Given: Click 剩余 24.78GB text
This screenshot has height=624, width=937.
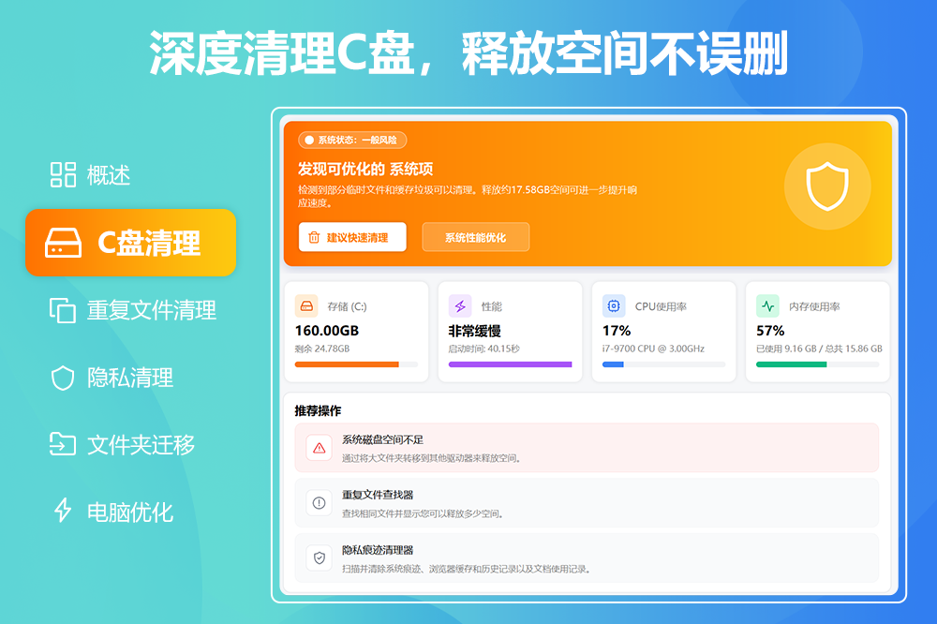Looking at the screenshot, I should pos(322,349).
